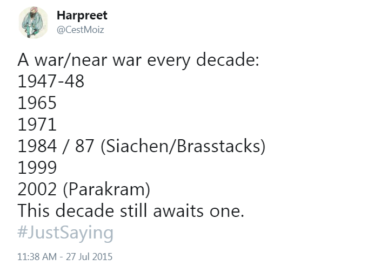This screenshot has height=266, width=381.
Task: Click 'This decade still awaits one.' sentence
Action: tap(131, 211)
